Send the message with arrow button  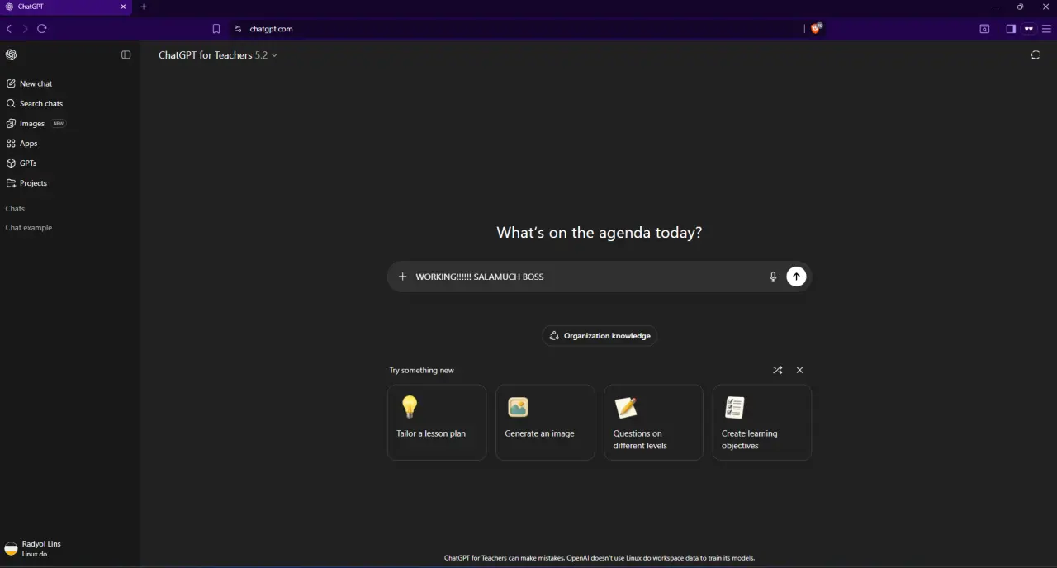796,277
